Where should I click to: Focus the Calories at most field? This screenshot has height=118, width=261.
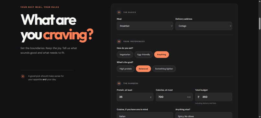174,97
